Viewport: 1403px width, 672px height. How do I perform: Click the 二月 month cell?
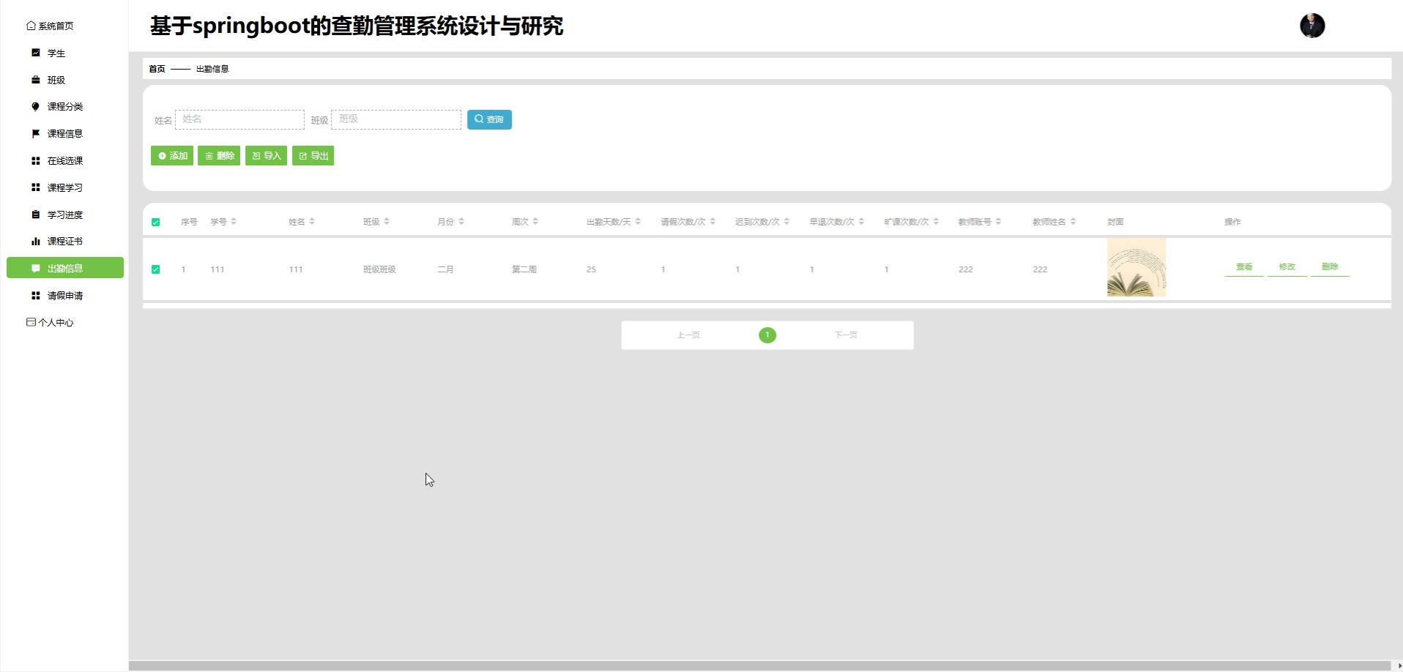(x=445, y=269)
